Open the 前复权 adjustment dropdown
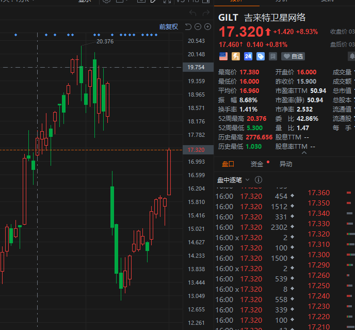355x330 pixels. (x=168, y=27)
